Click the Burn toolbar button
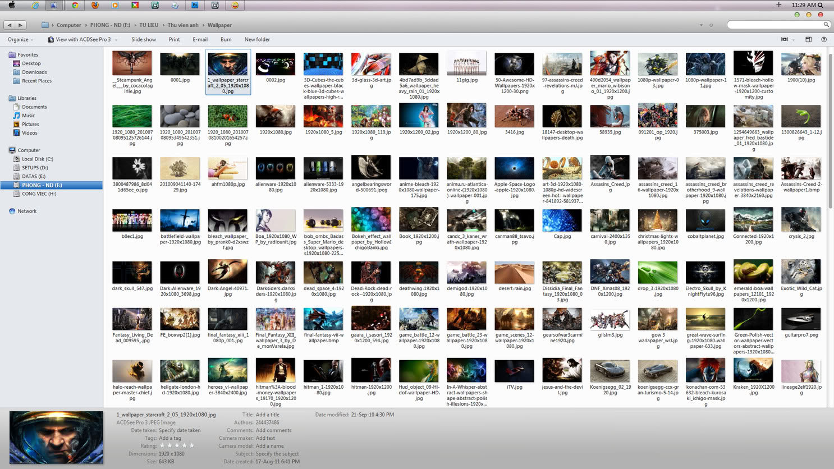Image resolution: width=834 pixels, height=469 pixels. pos(226,39)
